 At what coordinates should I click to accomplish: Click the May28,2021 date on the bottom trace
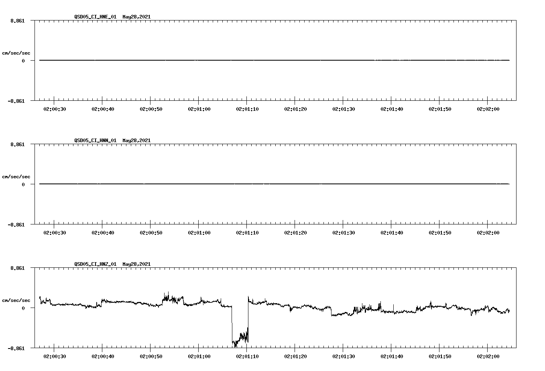(x=136, y=264)
